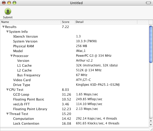Click the detail '256 MB'
The width and height of the screenshot is (153, 131).
click(x=82, y=46)
